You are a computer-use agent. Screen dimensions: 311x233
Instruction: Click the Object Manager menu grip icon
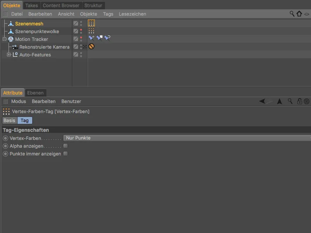pyautogui.click(x=5, y=14)
